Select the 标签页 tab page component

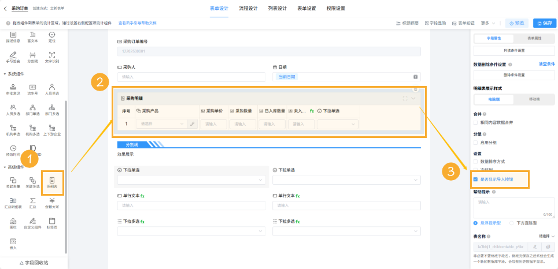click(x=52, y=223)
